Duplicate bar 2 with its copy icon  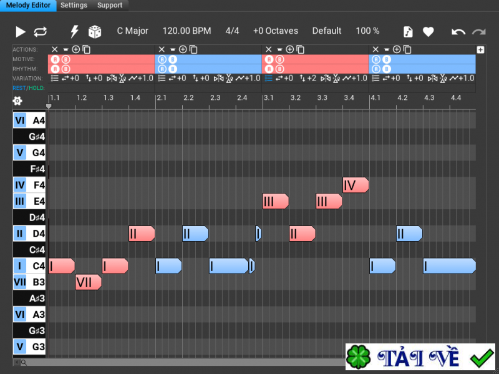(x=193, y=49)
